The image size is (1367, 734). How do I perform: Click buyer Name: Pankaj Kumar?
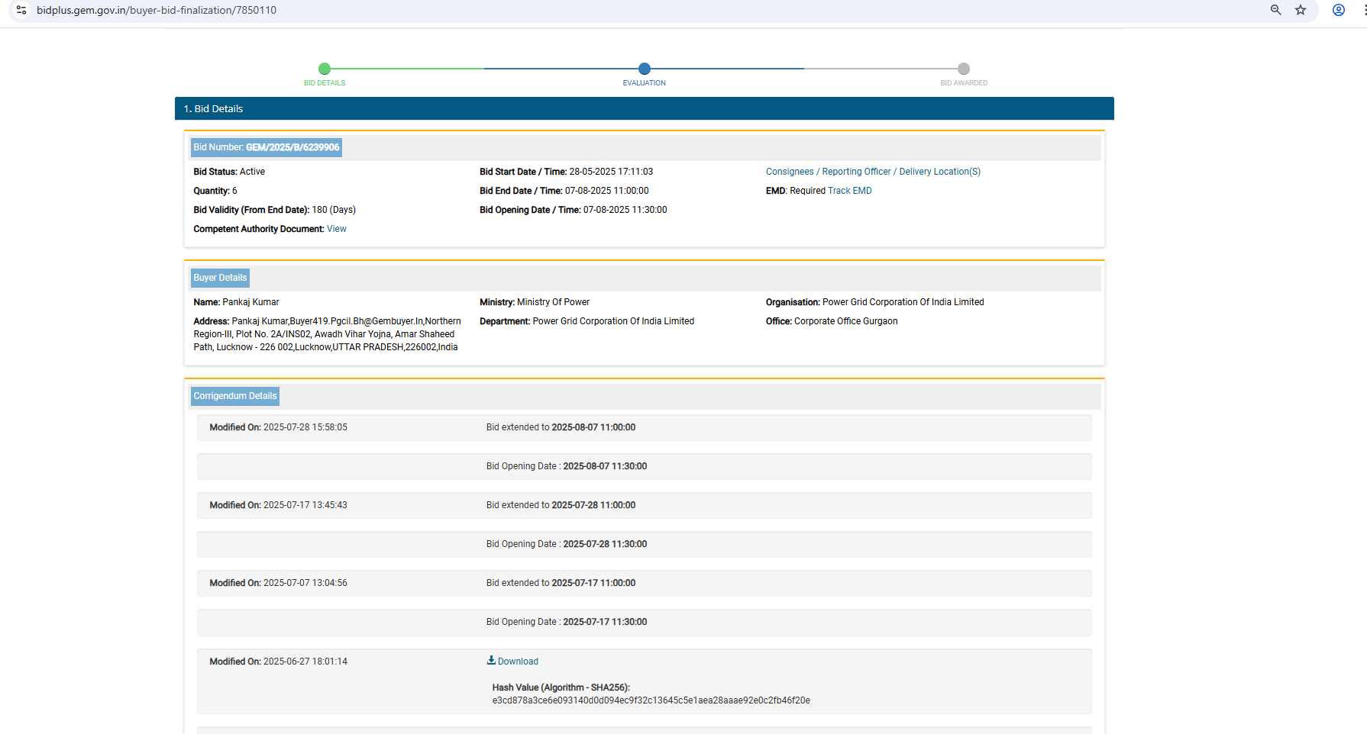click(236, 302)
